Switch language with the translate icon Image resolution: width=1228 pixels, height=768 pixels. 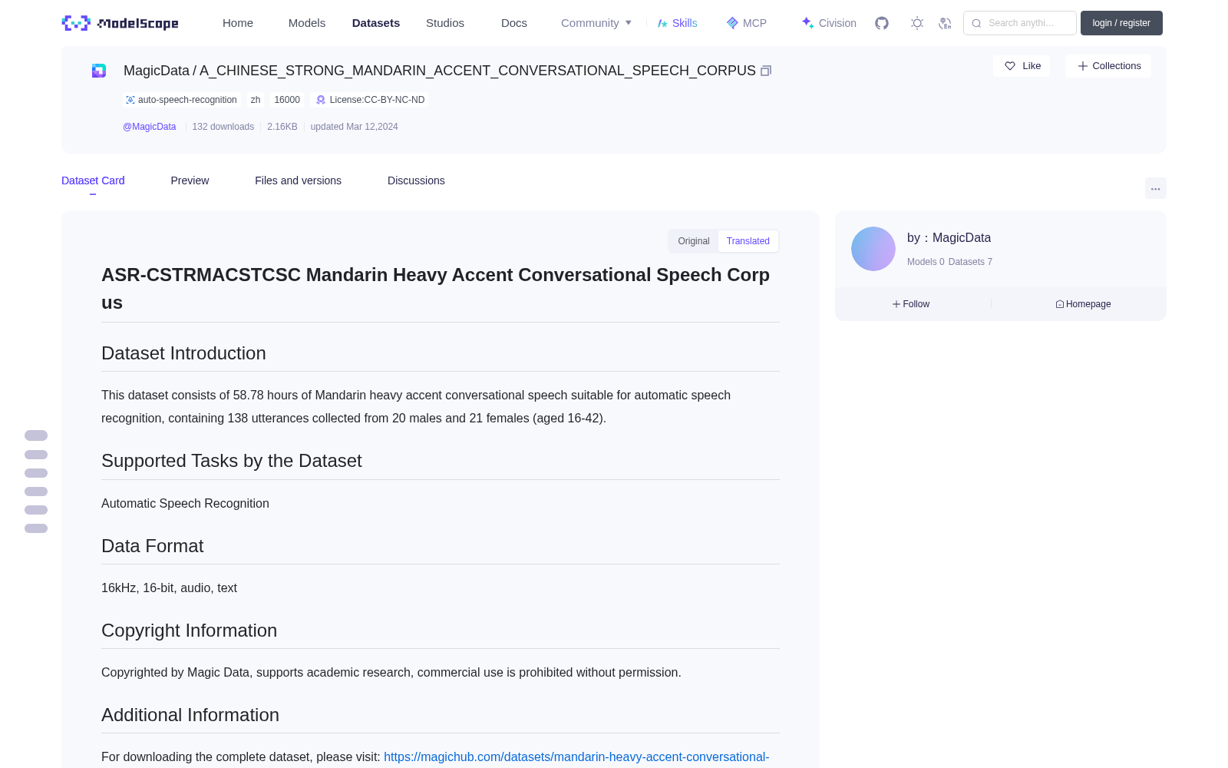(x=945, y=23)
